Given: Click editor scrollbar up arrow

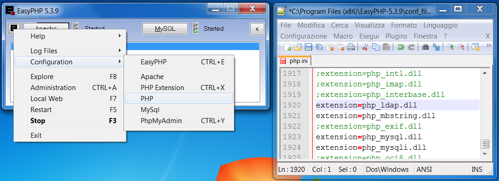Looking at the screenshot, I should [485, 73].
